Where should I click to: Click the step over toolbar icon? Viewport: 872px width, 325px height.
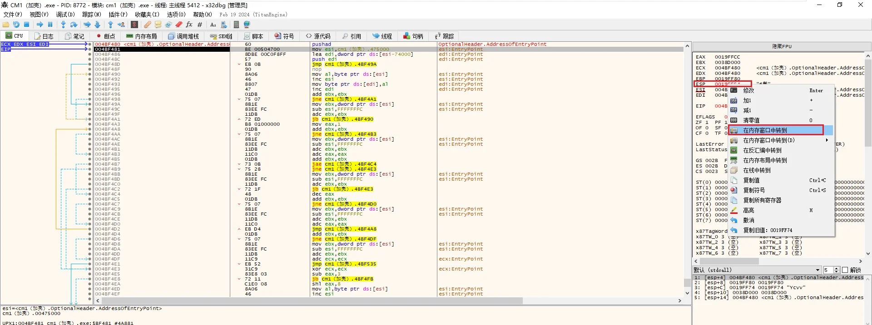(x=74, y=25)
